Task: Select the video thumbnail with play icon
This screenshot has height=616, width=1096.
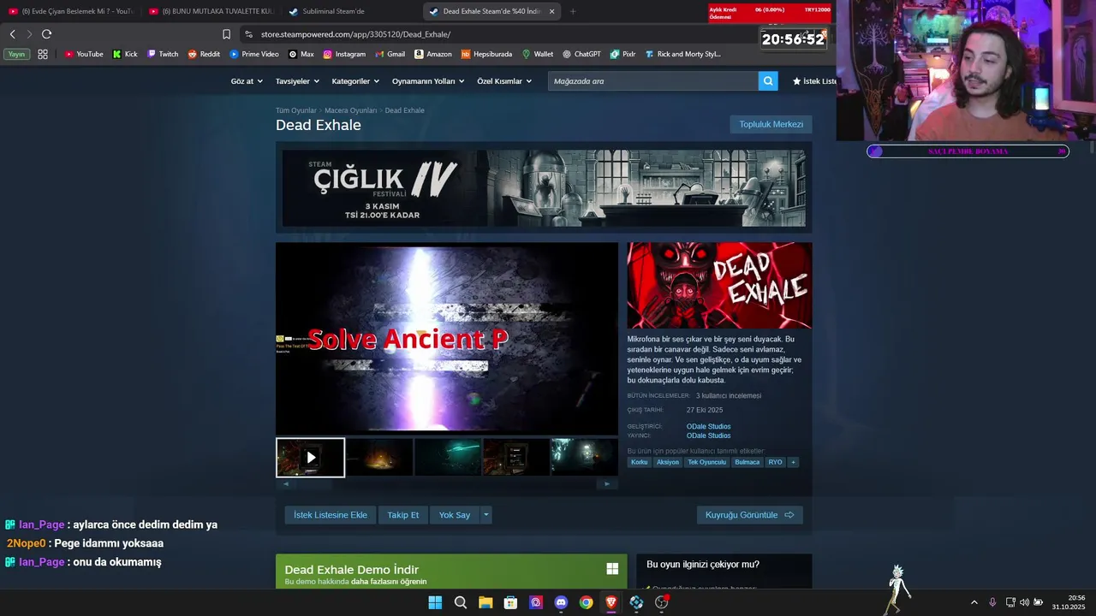Action: [310, 458]
